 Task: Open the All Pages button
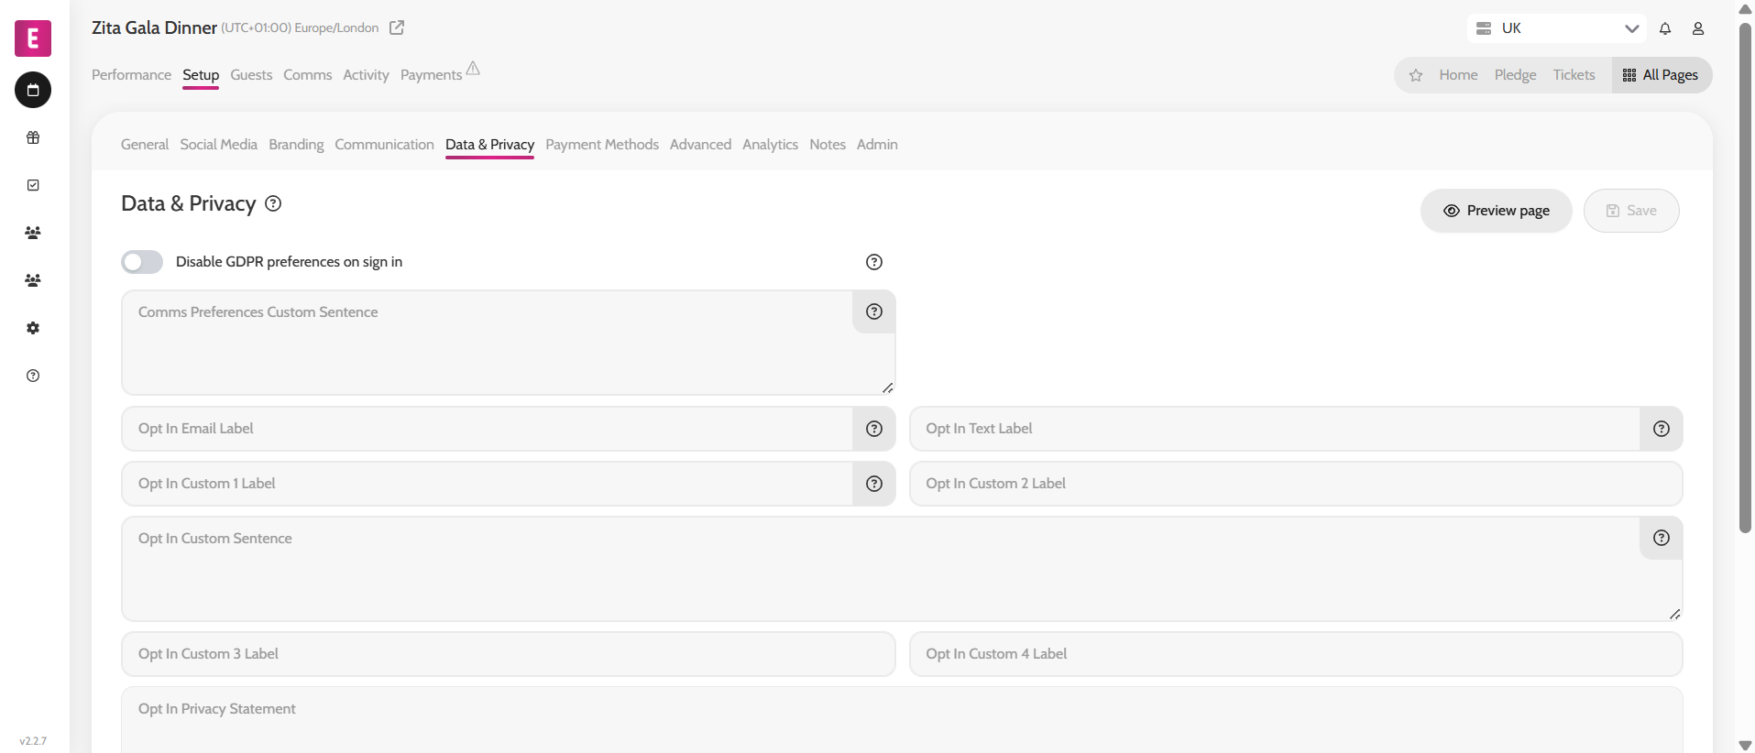[1661, 75]
